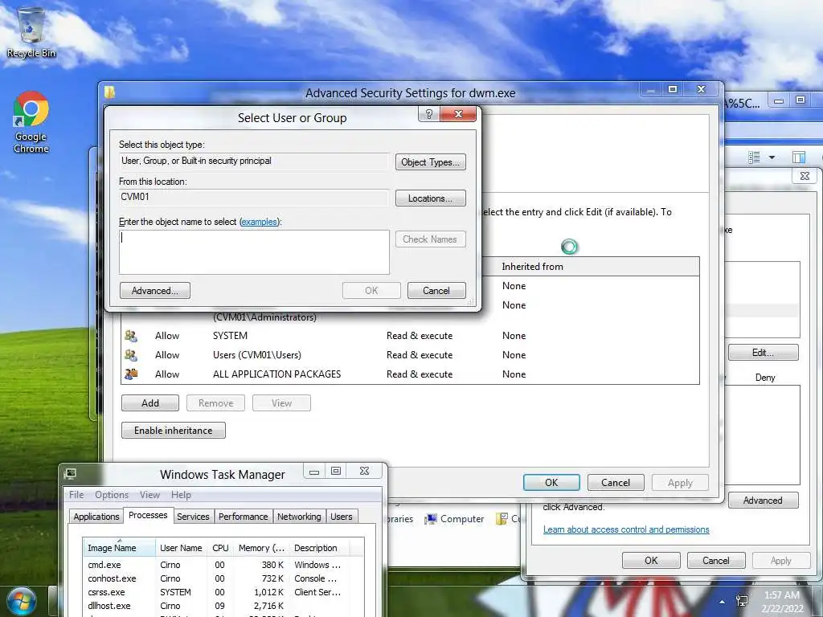Click the Inherited from column header
Image resolution: width=823 pixels, height=617 pixels.
click(532, 267)
